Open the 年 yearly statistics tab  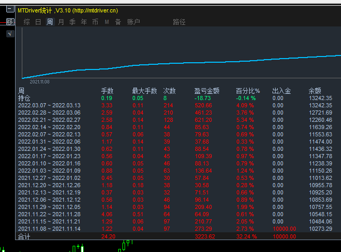pos(84,22)
